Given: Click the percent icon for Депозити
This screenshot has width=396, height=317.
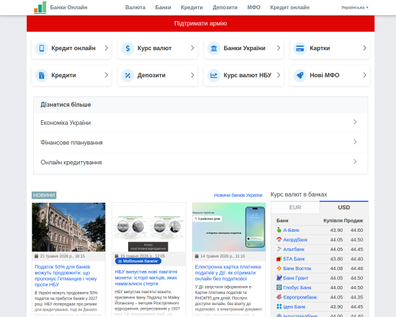Looking at the screenshot, I should (128, 75).
